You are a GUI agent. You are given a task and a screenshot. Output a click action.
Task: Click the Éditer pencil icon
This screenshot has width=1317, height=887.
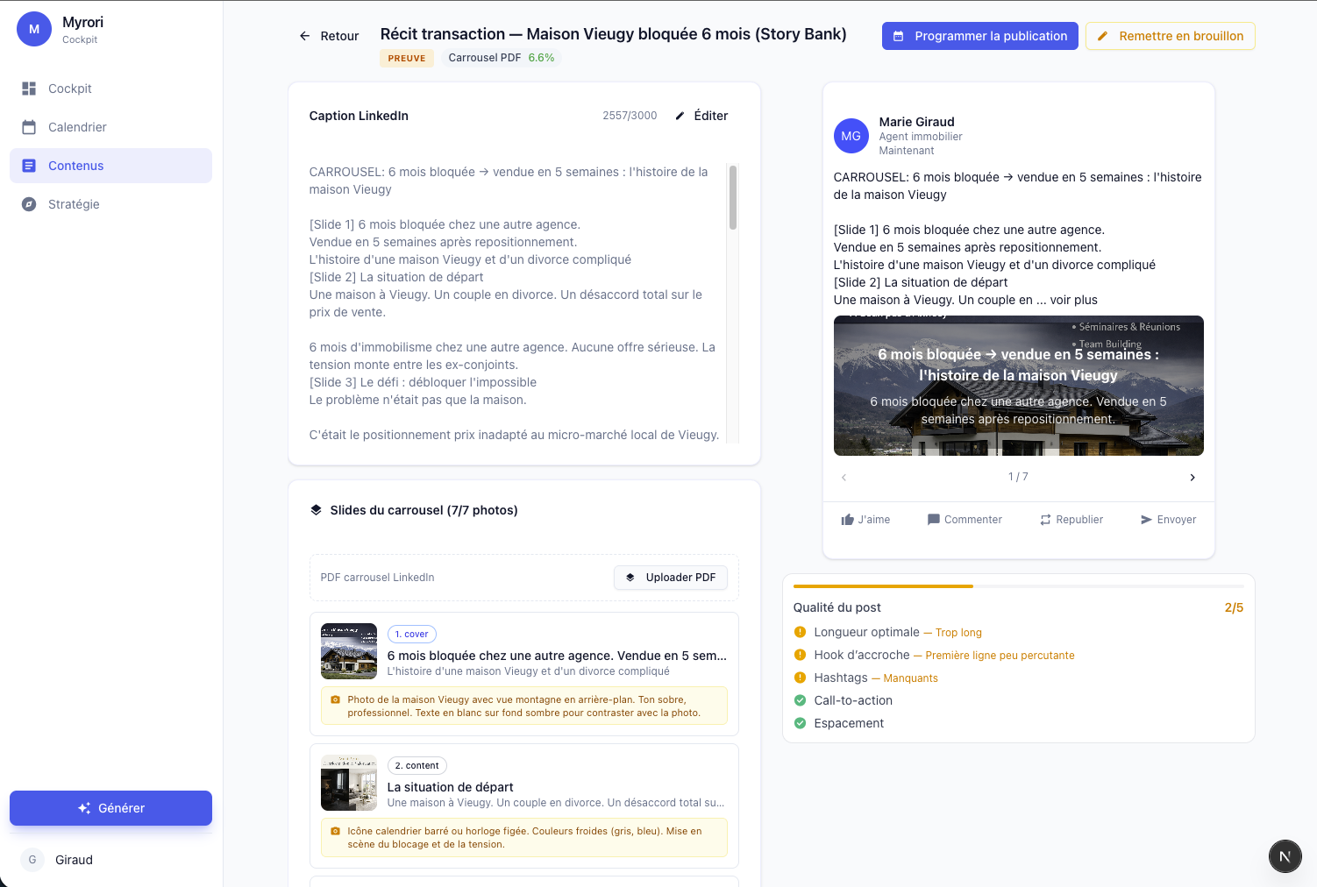pyautogui.click(x=680, y=116)
